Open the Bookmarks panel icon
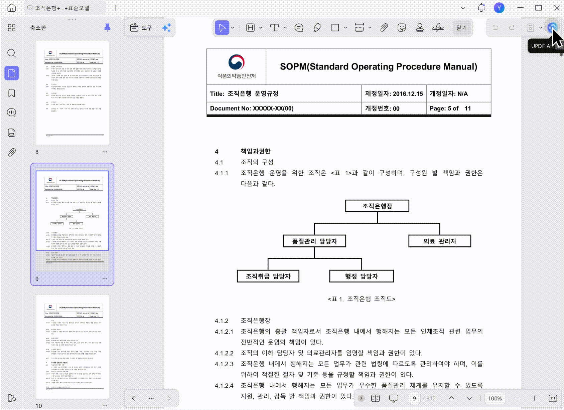 coord(12,93)
